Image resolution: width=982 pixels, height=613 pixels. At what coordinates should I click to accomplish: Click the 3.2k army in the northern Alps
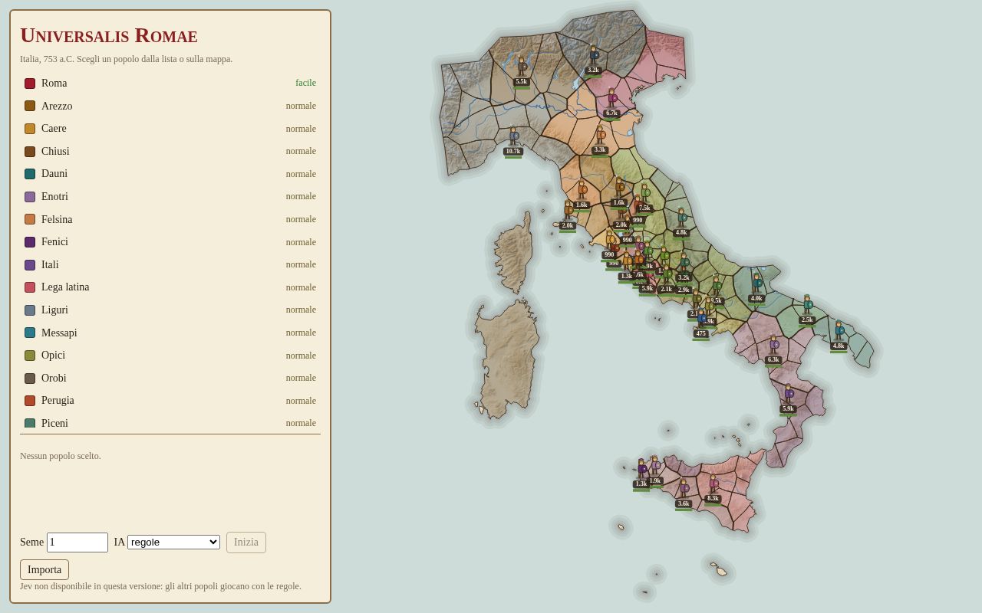click(593, 60)
